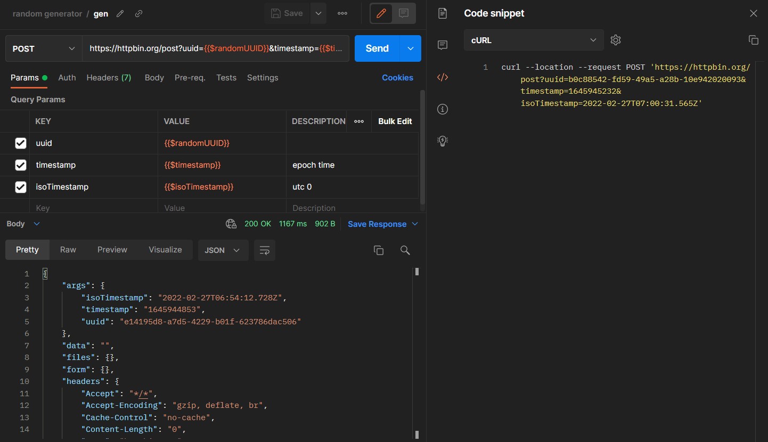Search the response body magnifier icon
This screenshot has width=768, height=442.
[x=405, y=250]
